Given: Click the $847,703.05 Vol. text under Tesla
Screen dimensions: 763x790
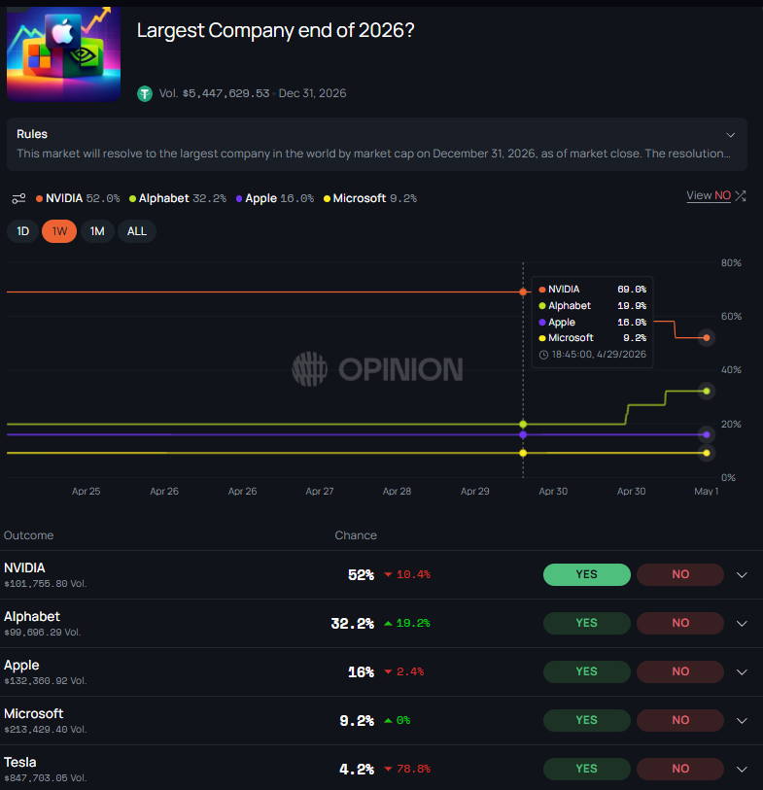Looking at the screenshot, I should click(46, 778).
